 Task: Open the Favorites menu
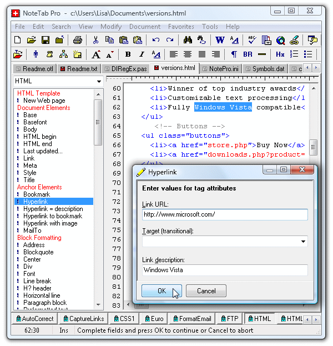(x=181, y=27)
